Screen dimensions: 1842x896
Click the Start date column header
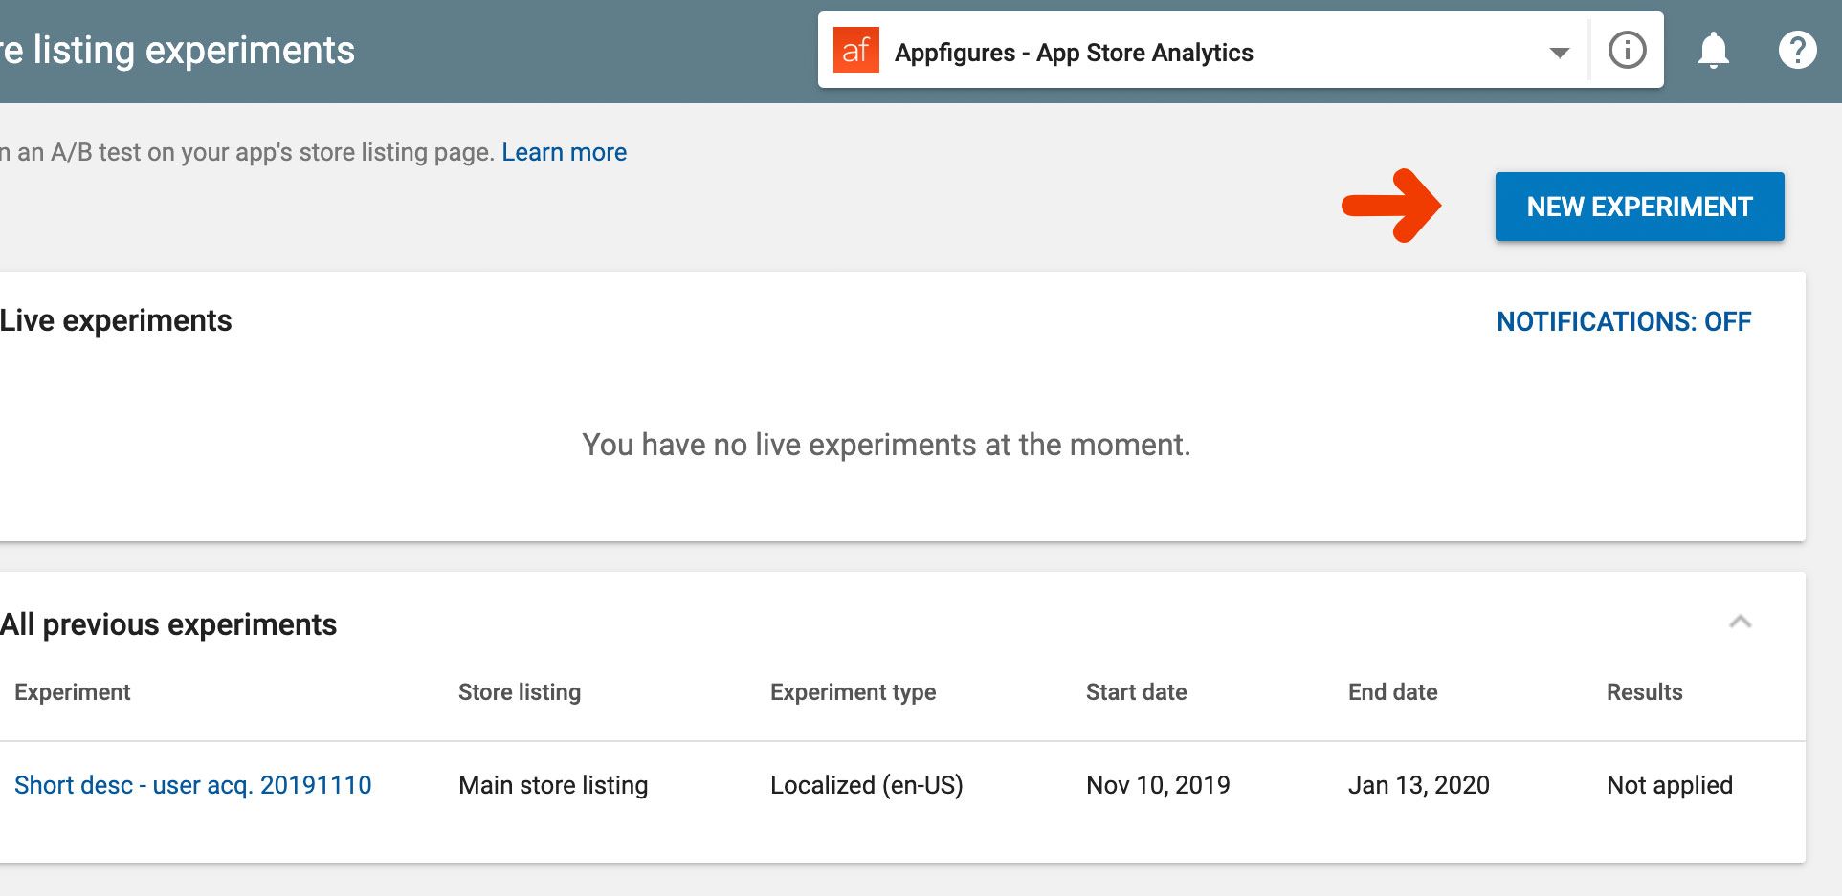coord(1137,692)
